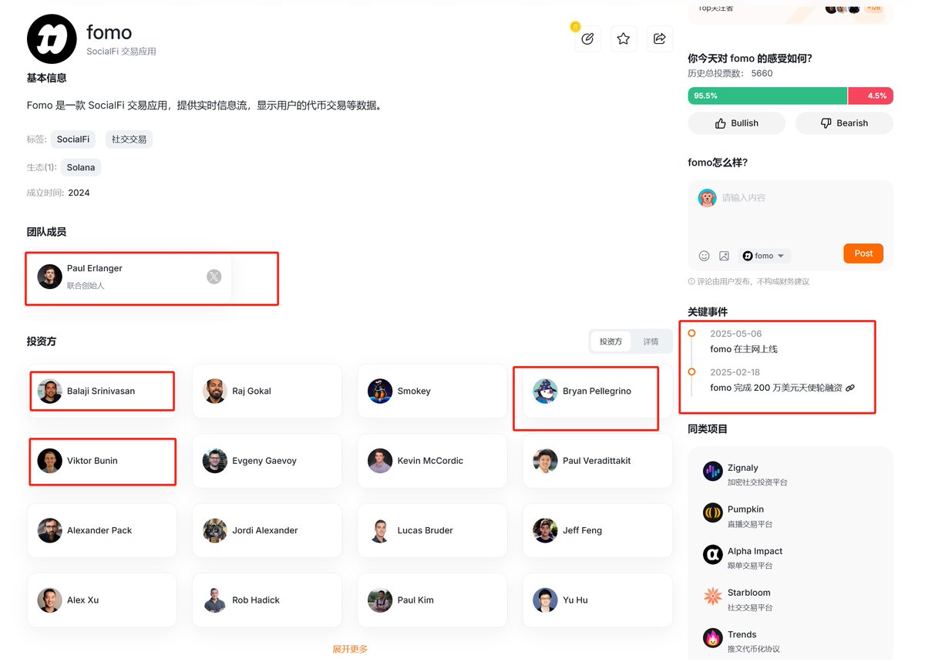Open the Trends project icon

click(713, 637)
